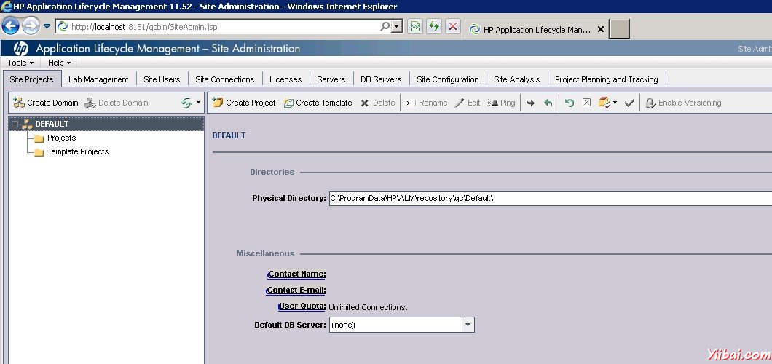Open the Site Projects tab
This screenshot has height=364, width=772.
[31, 79]
